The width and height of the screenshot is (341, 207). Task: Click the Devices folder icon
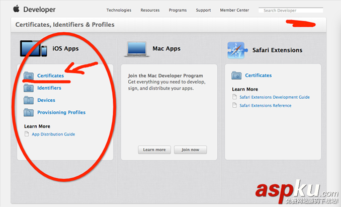(29, 100)
